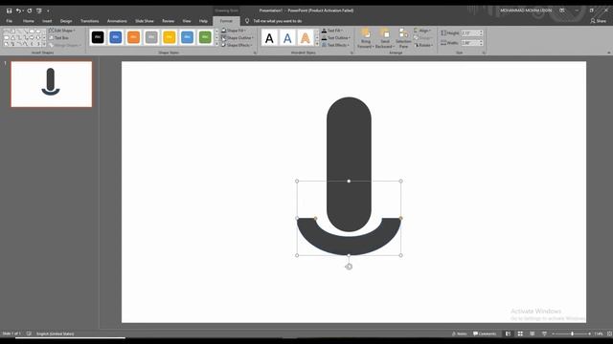Switch to Reading View icon
Viewport: 613px width, 344px height.
(533, 333)
